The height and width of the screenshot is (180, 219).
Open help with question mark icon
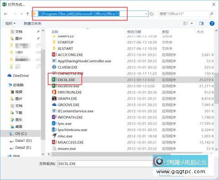coord(212,23)
